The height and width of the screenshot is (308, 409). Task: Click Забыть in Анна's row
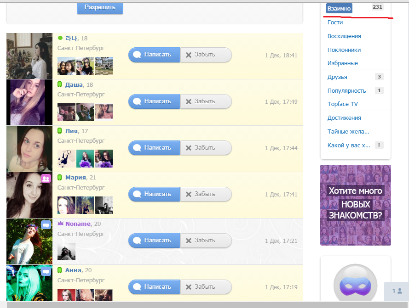tap(206, 286)
